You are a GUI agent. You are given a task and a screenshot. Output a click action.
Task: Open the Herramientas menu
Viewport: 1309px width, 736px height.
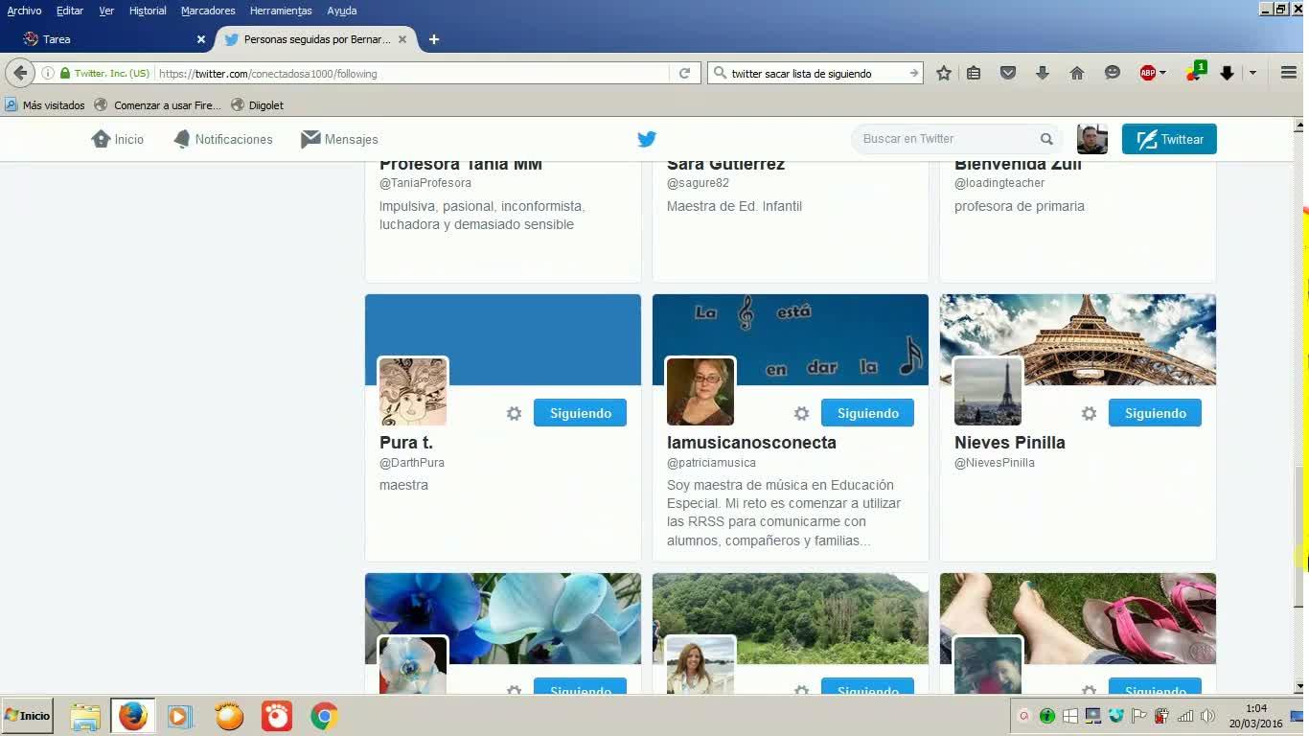pyautogui.click(x=281, y=11)
